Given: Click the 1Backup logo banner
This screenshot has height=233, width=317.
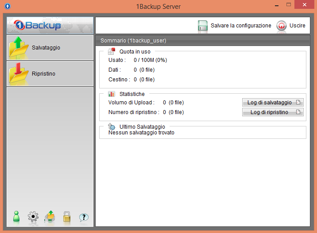Looking at the screenshot, I should [50, 25].
